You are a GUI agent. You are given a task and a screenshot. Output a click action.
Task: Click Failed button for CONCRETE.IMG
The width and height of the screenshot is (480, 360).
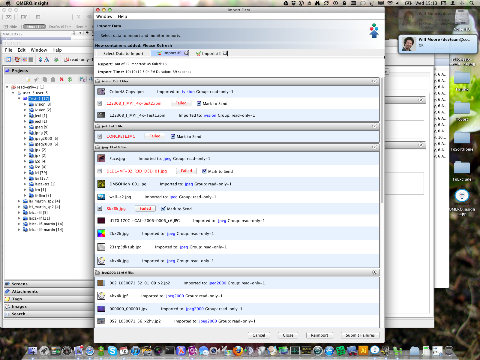tap(155, 136)
